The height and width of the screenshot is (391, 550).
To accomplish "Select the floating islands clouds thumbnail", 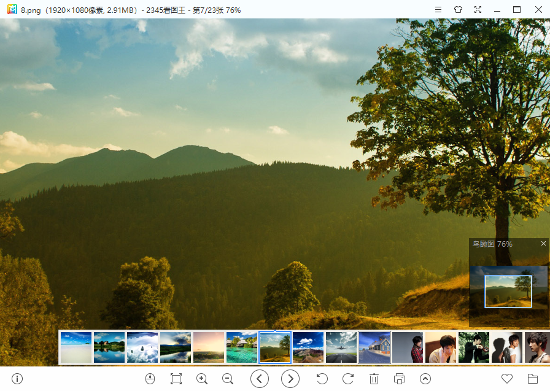I will click(142, 347).
